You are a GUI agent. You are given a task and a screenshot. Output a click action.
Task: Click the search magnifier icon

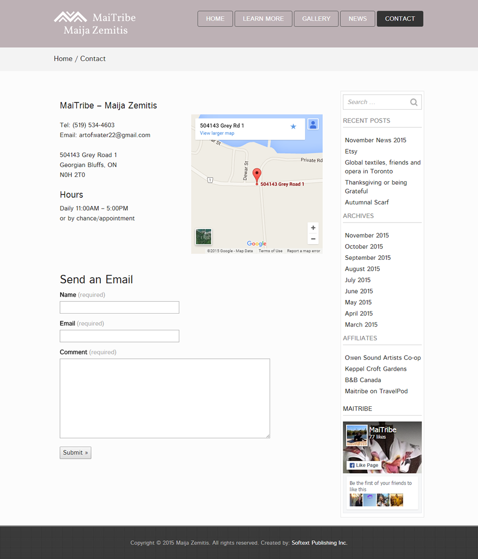[x=413, y=102]
